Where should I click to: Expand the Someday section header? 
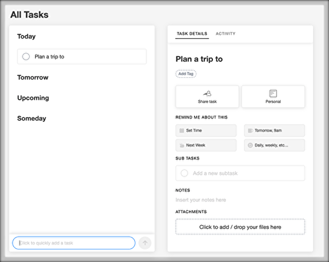[32, 118]
